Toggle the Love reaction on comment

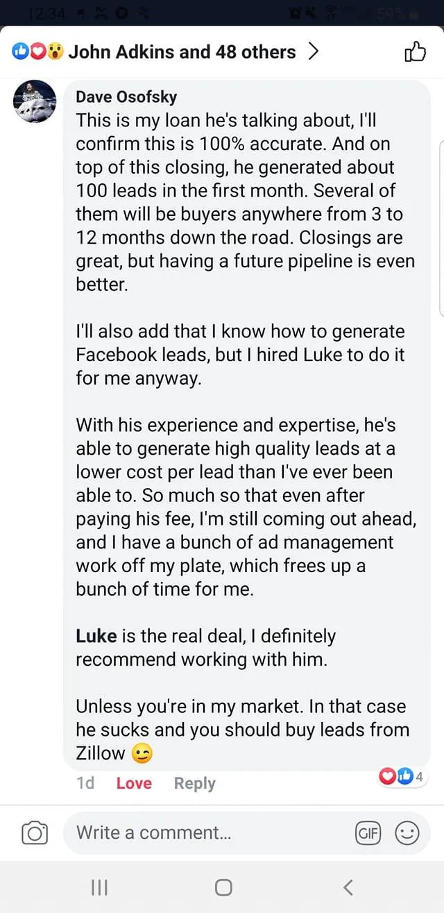[134, 783]
